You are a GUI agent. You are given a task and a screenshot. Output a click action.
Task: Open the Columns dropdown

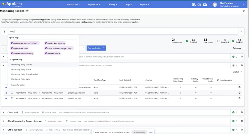point(239,48)
